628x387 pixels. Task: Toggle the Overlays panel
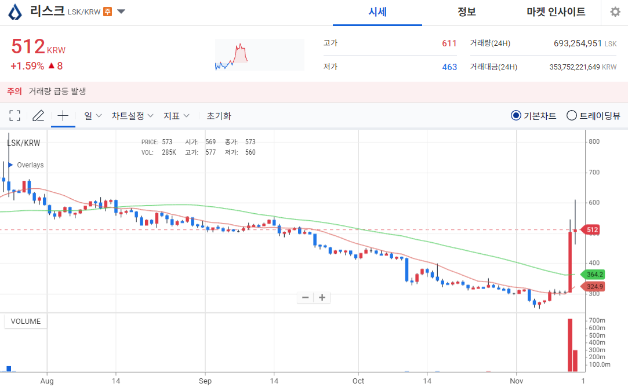click(x=25, y=165)
